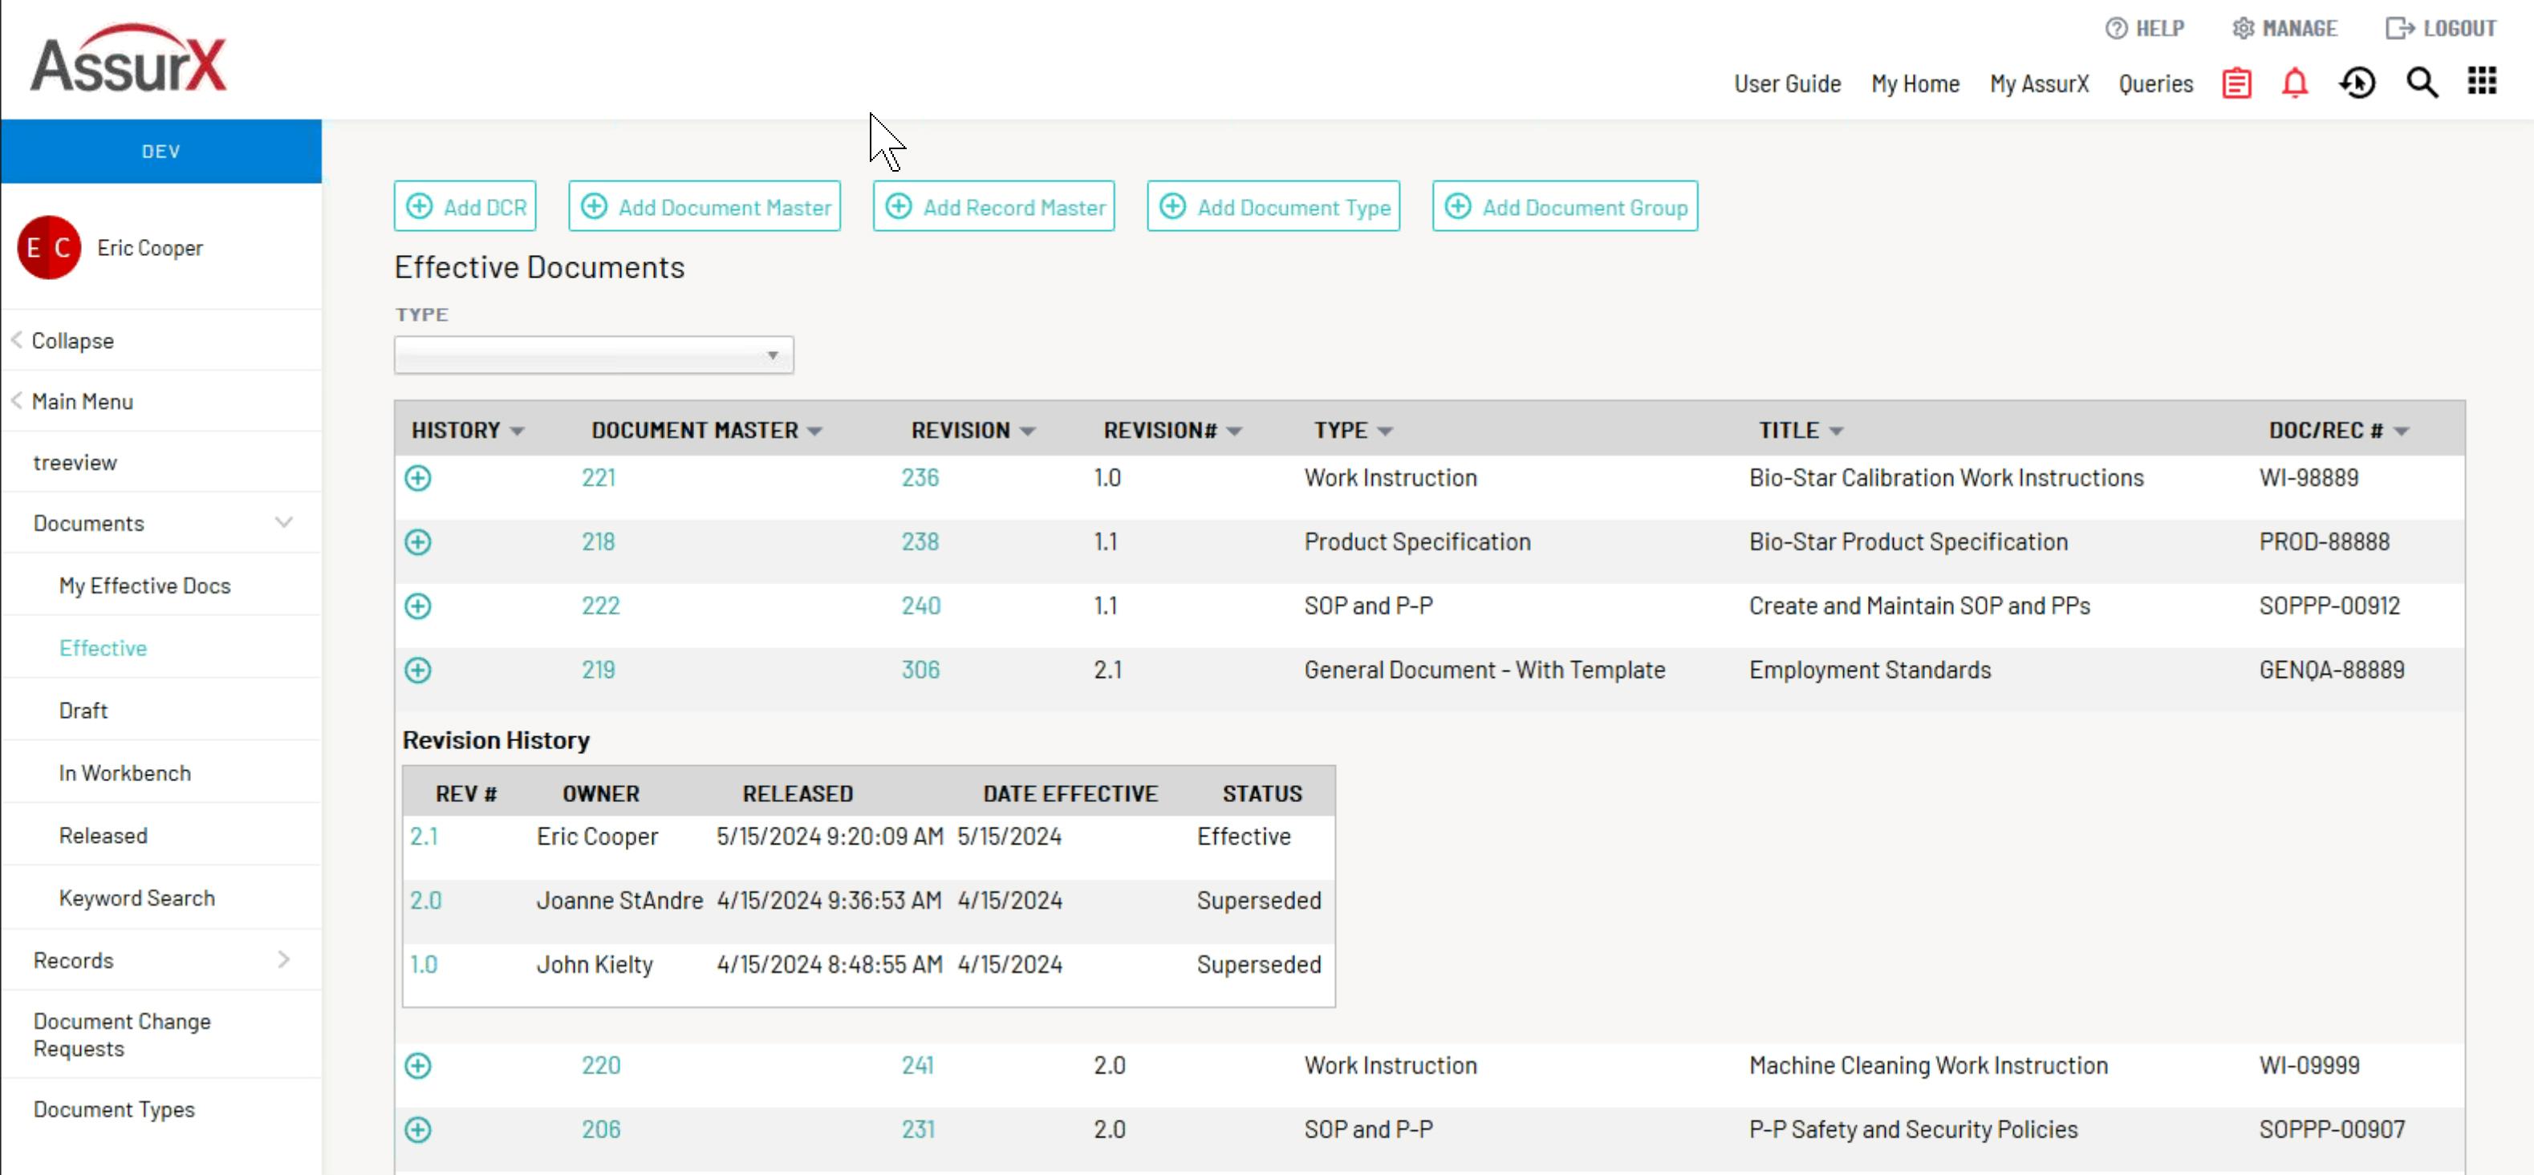
Task: Open the recent history clock icon
Action: coord(2357,83)
